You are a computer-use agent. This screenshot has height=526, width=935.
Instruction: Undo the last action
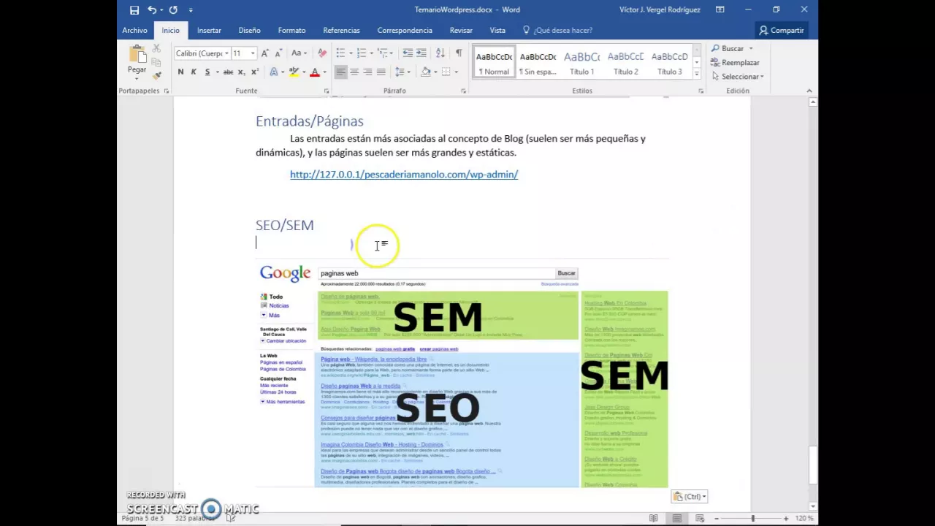(x=152, y=9)
